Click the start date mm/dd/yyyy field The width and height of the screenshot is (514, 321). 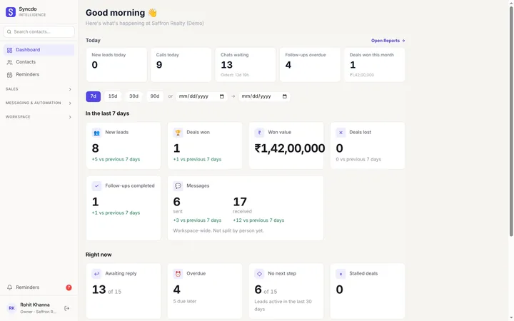click(201, 96)
